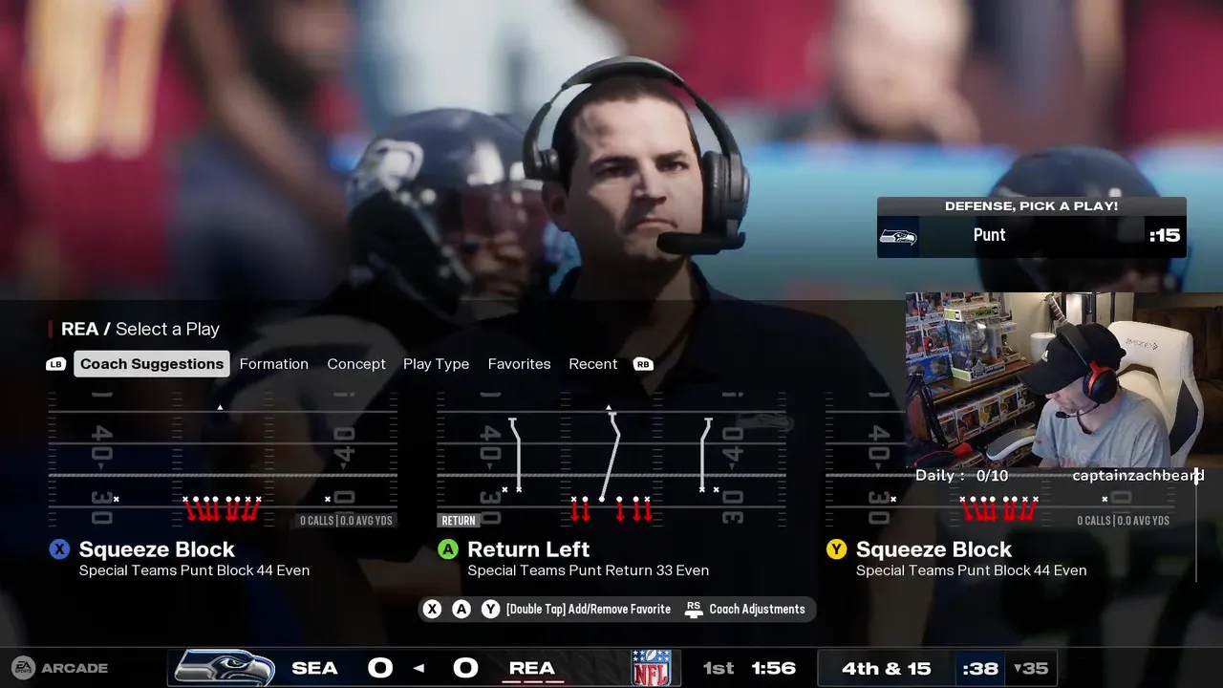Image resolution: width=1223 pixels, height=688 pixels.
Task: Click the green A button icon beside Return Left
Action: [448, 549]
